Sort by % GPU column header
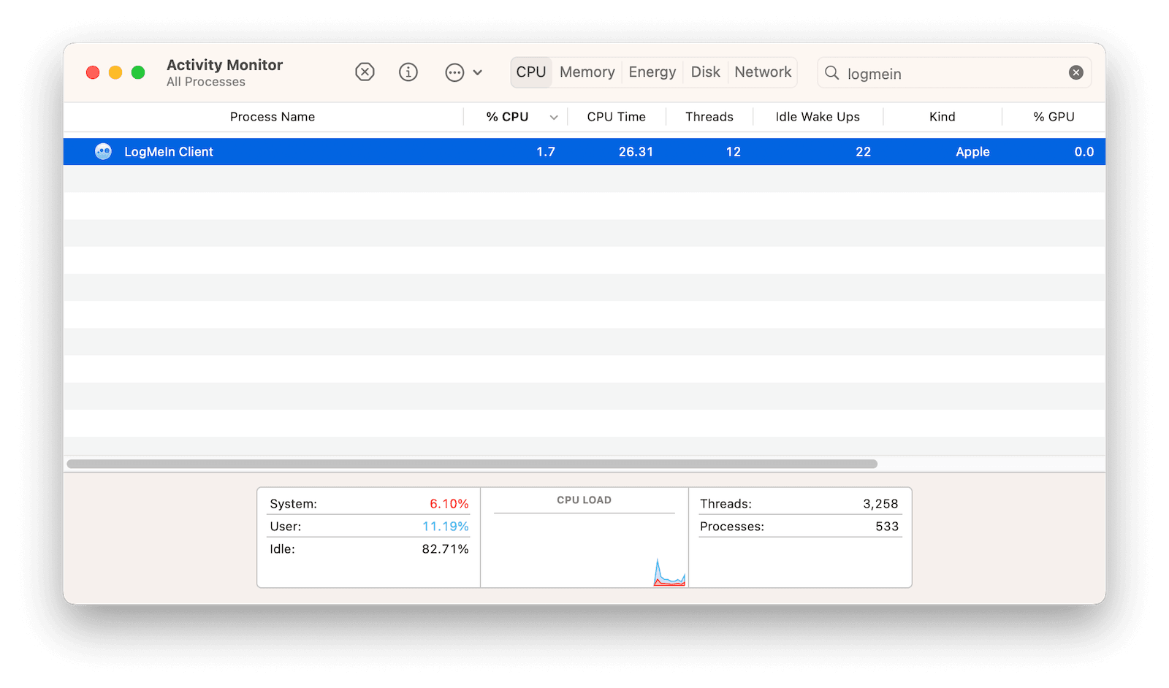Image resolution: width=1169 pixels, height=688 pixels. point(1054,117)
